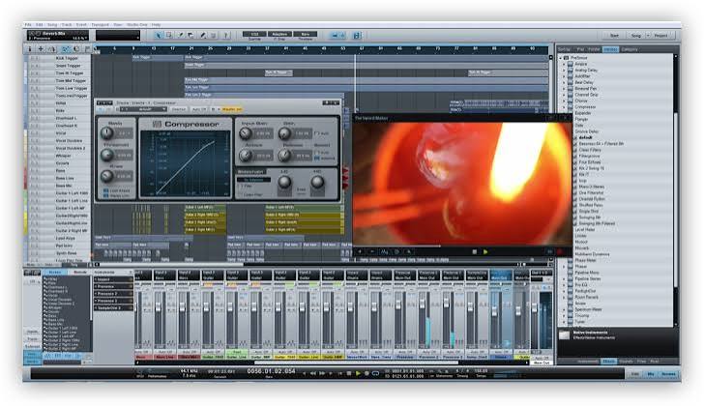Screen dimensions: 704x406
Task: Select the Mute tool in the toolbar
Action: (x=214, y=35)
